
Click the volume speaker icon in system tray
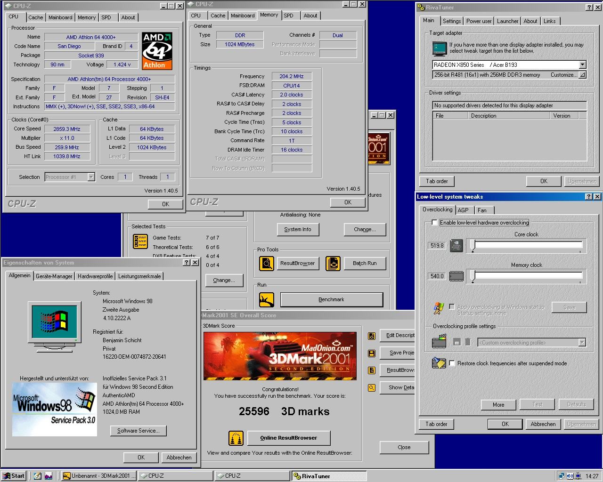(570, 476)
